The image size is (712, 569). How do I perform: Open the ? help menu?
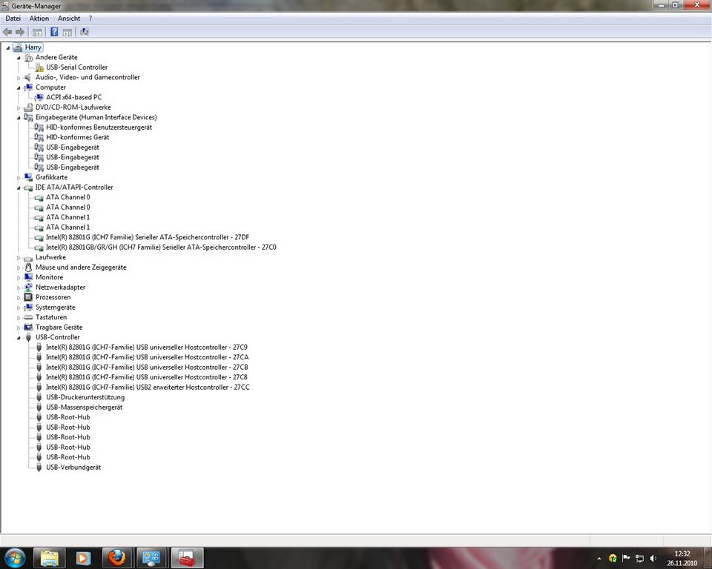click(90, 18)
